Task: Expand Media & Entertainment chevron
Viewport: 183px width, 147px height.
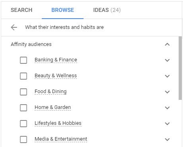Action: (x=167, y=139)
